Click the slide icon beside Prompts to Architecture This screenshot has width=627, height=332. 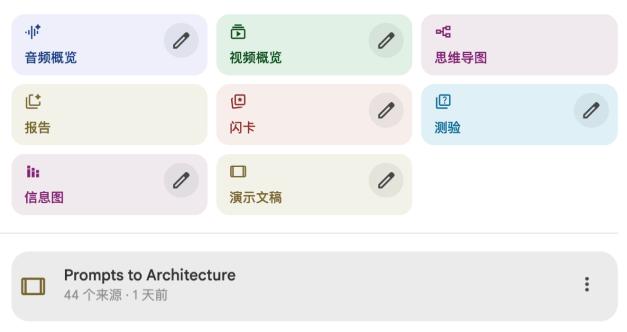(33, 286)
